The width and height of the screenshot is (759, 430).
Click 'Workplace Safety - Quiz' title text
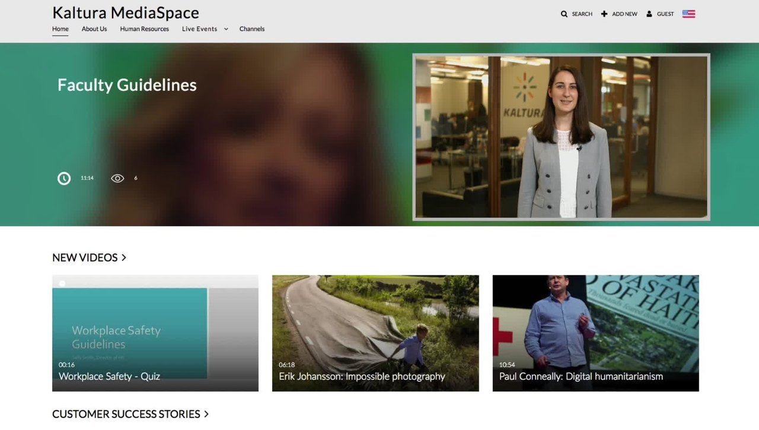(x=109, y=376)
